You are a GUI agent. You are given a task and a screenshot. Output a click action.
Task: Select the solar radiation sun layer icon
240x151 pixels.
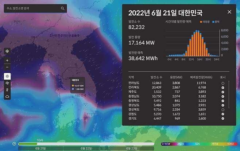click(x=7, y=77)
